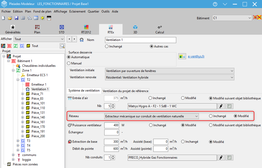Select Inchangé below the Nom field
262x168 pixels.
107,46
